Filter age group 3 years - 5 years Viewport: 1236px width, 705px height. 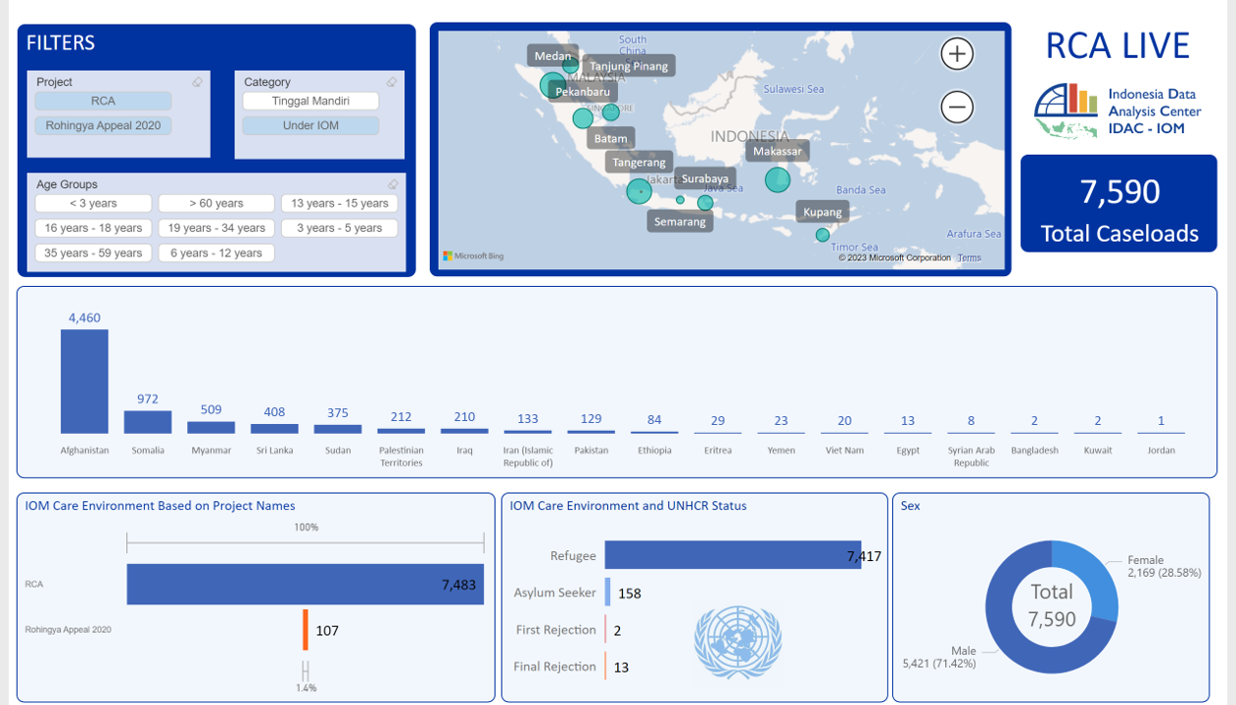[x=339, y=228]
